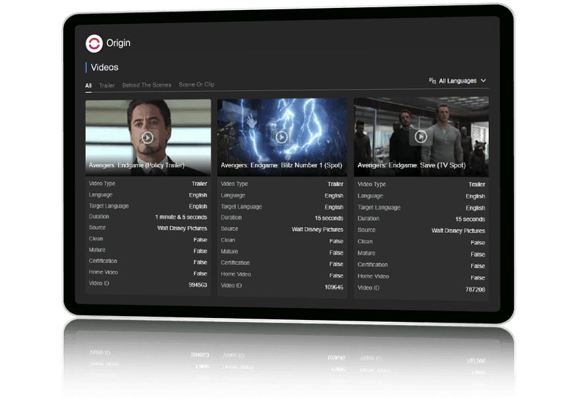
Task: Click Target Language label in Policy Trailer card
Action: pos(109,206)
